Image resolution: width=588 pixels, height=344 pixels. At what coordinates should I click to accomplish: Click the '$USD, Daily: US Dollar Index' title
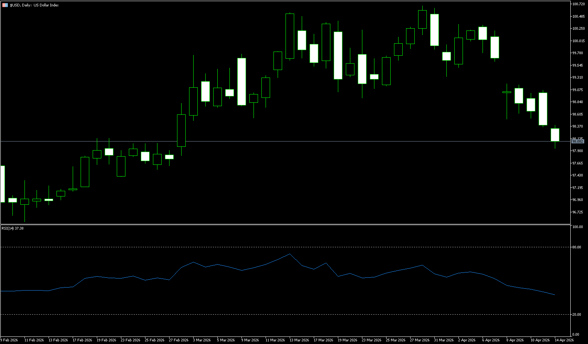click(x=34, y=5)
